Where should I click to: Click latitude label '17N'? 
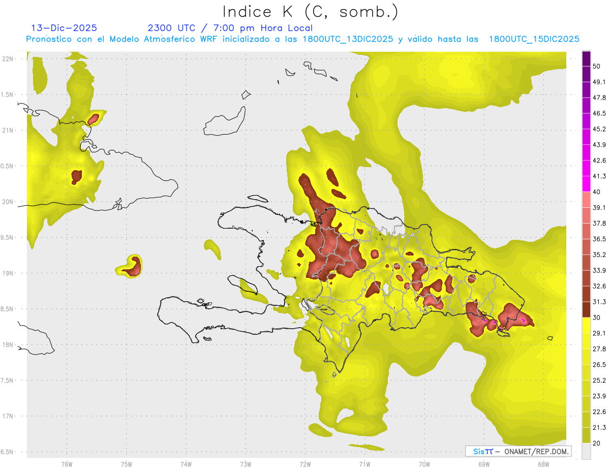tap(8, 417)
